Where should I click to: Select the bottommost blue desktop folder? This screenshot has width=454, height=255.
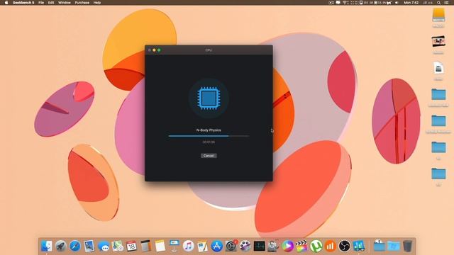tap(438, 174)
